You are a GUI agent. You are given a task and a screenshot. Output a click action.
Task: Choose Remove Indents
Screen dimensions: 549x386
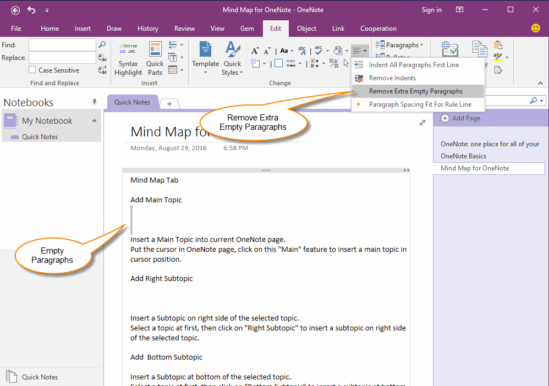pos(418,78)
